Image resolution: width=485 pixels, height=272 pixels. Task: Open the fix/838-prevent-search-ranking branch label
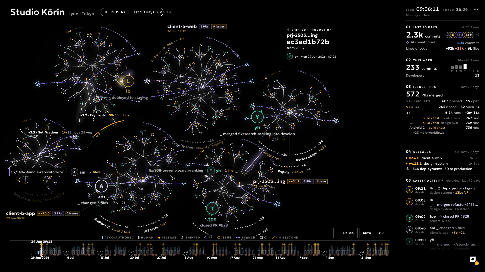tap(176, 171)
